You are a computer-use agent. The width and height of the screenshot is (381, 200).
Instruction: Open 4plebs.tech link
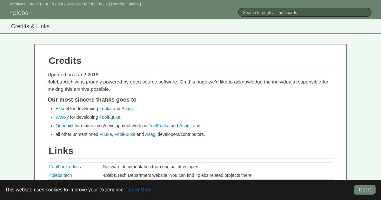pyautogui.click(x=61, y=175)
